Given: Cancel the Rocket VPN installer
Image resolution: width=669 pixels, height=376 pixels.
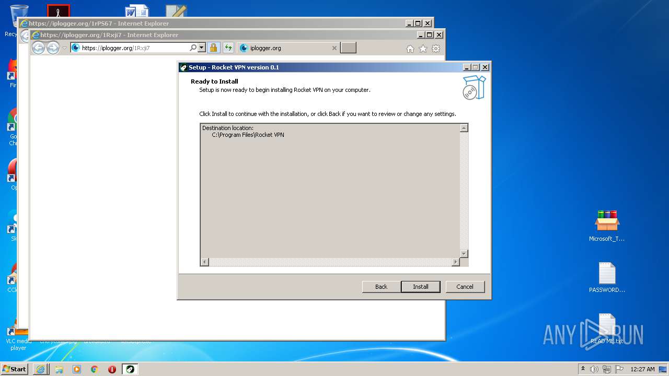Looking at the screenshot, I should [465, 287].
